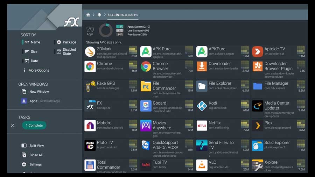This screenshot has width=315, height=177.
Task: Select the X-plore app icon
Action: pos(258,165)
